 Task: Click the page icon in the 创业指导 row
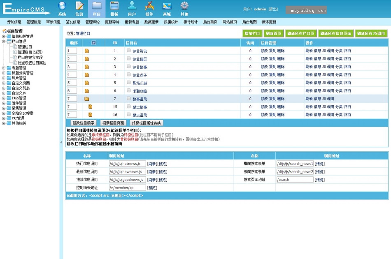click(x=87, y=59)
